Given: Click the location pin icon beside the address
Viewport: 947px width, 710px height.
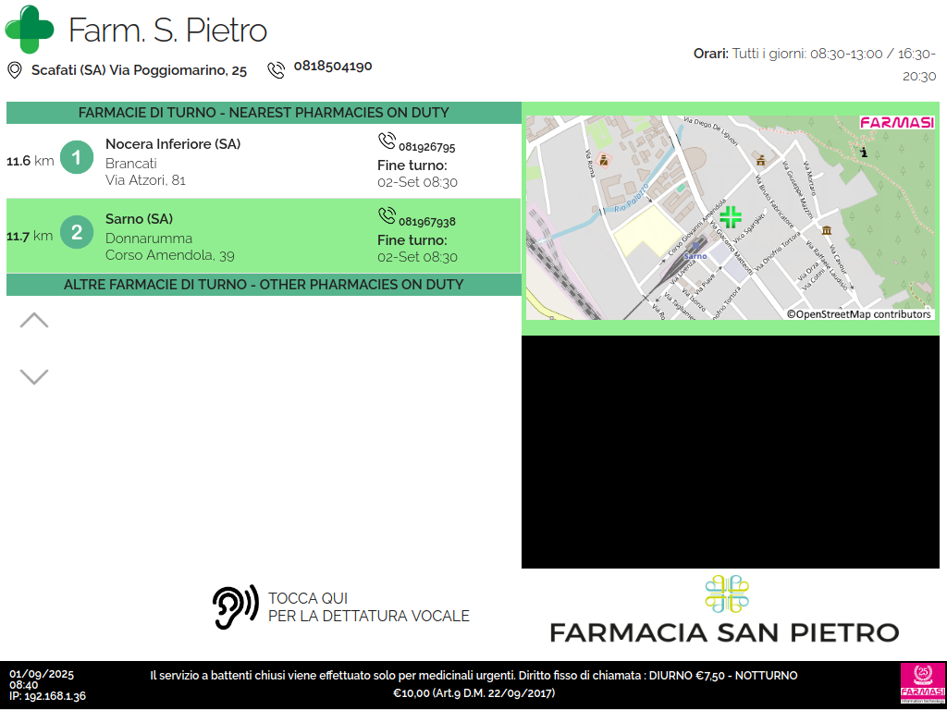Looking at the screenshot, I should click(15, 70).
